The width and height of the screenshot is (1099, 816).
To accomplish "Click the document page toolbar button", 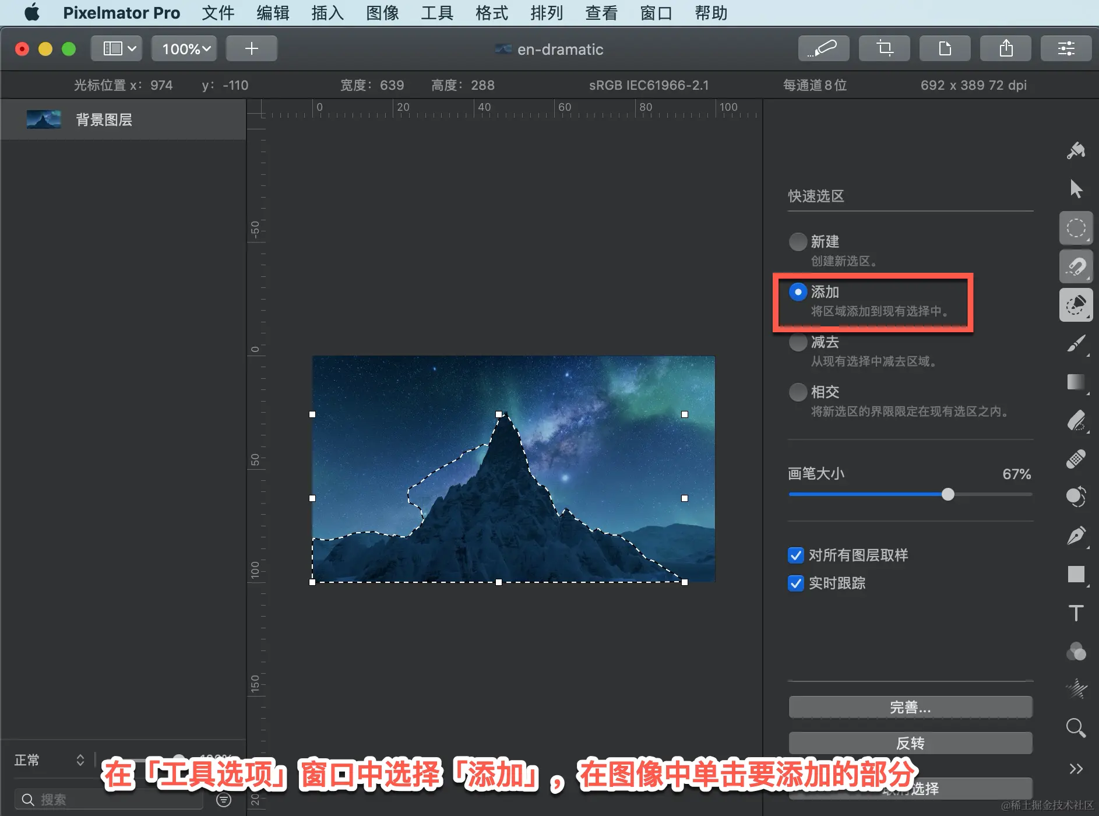I will tap(945, 48).
